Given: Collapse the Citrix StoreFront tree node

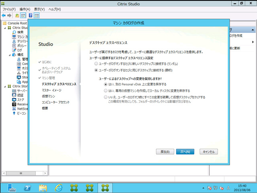Looking at the screenshot, I should coord(5,86).
